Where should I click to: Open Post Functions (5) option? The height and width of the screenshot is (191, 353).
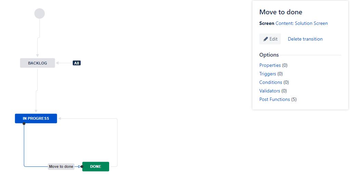(x=278, y=100)
